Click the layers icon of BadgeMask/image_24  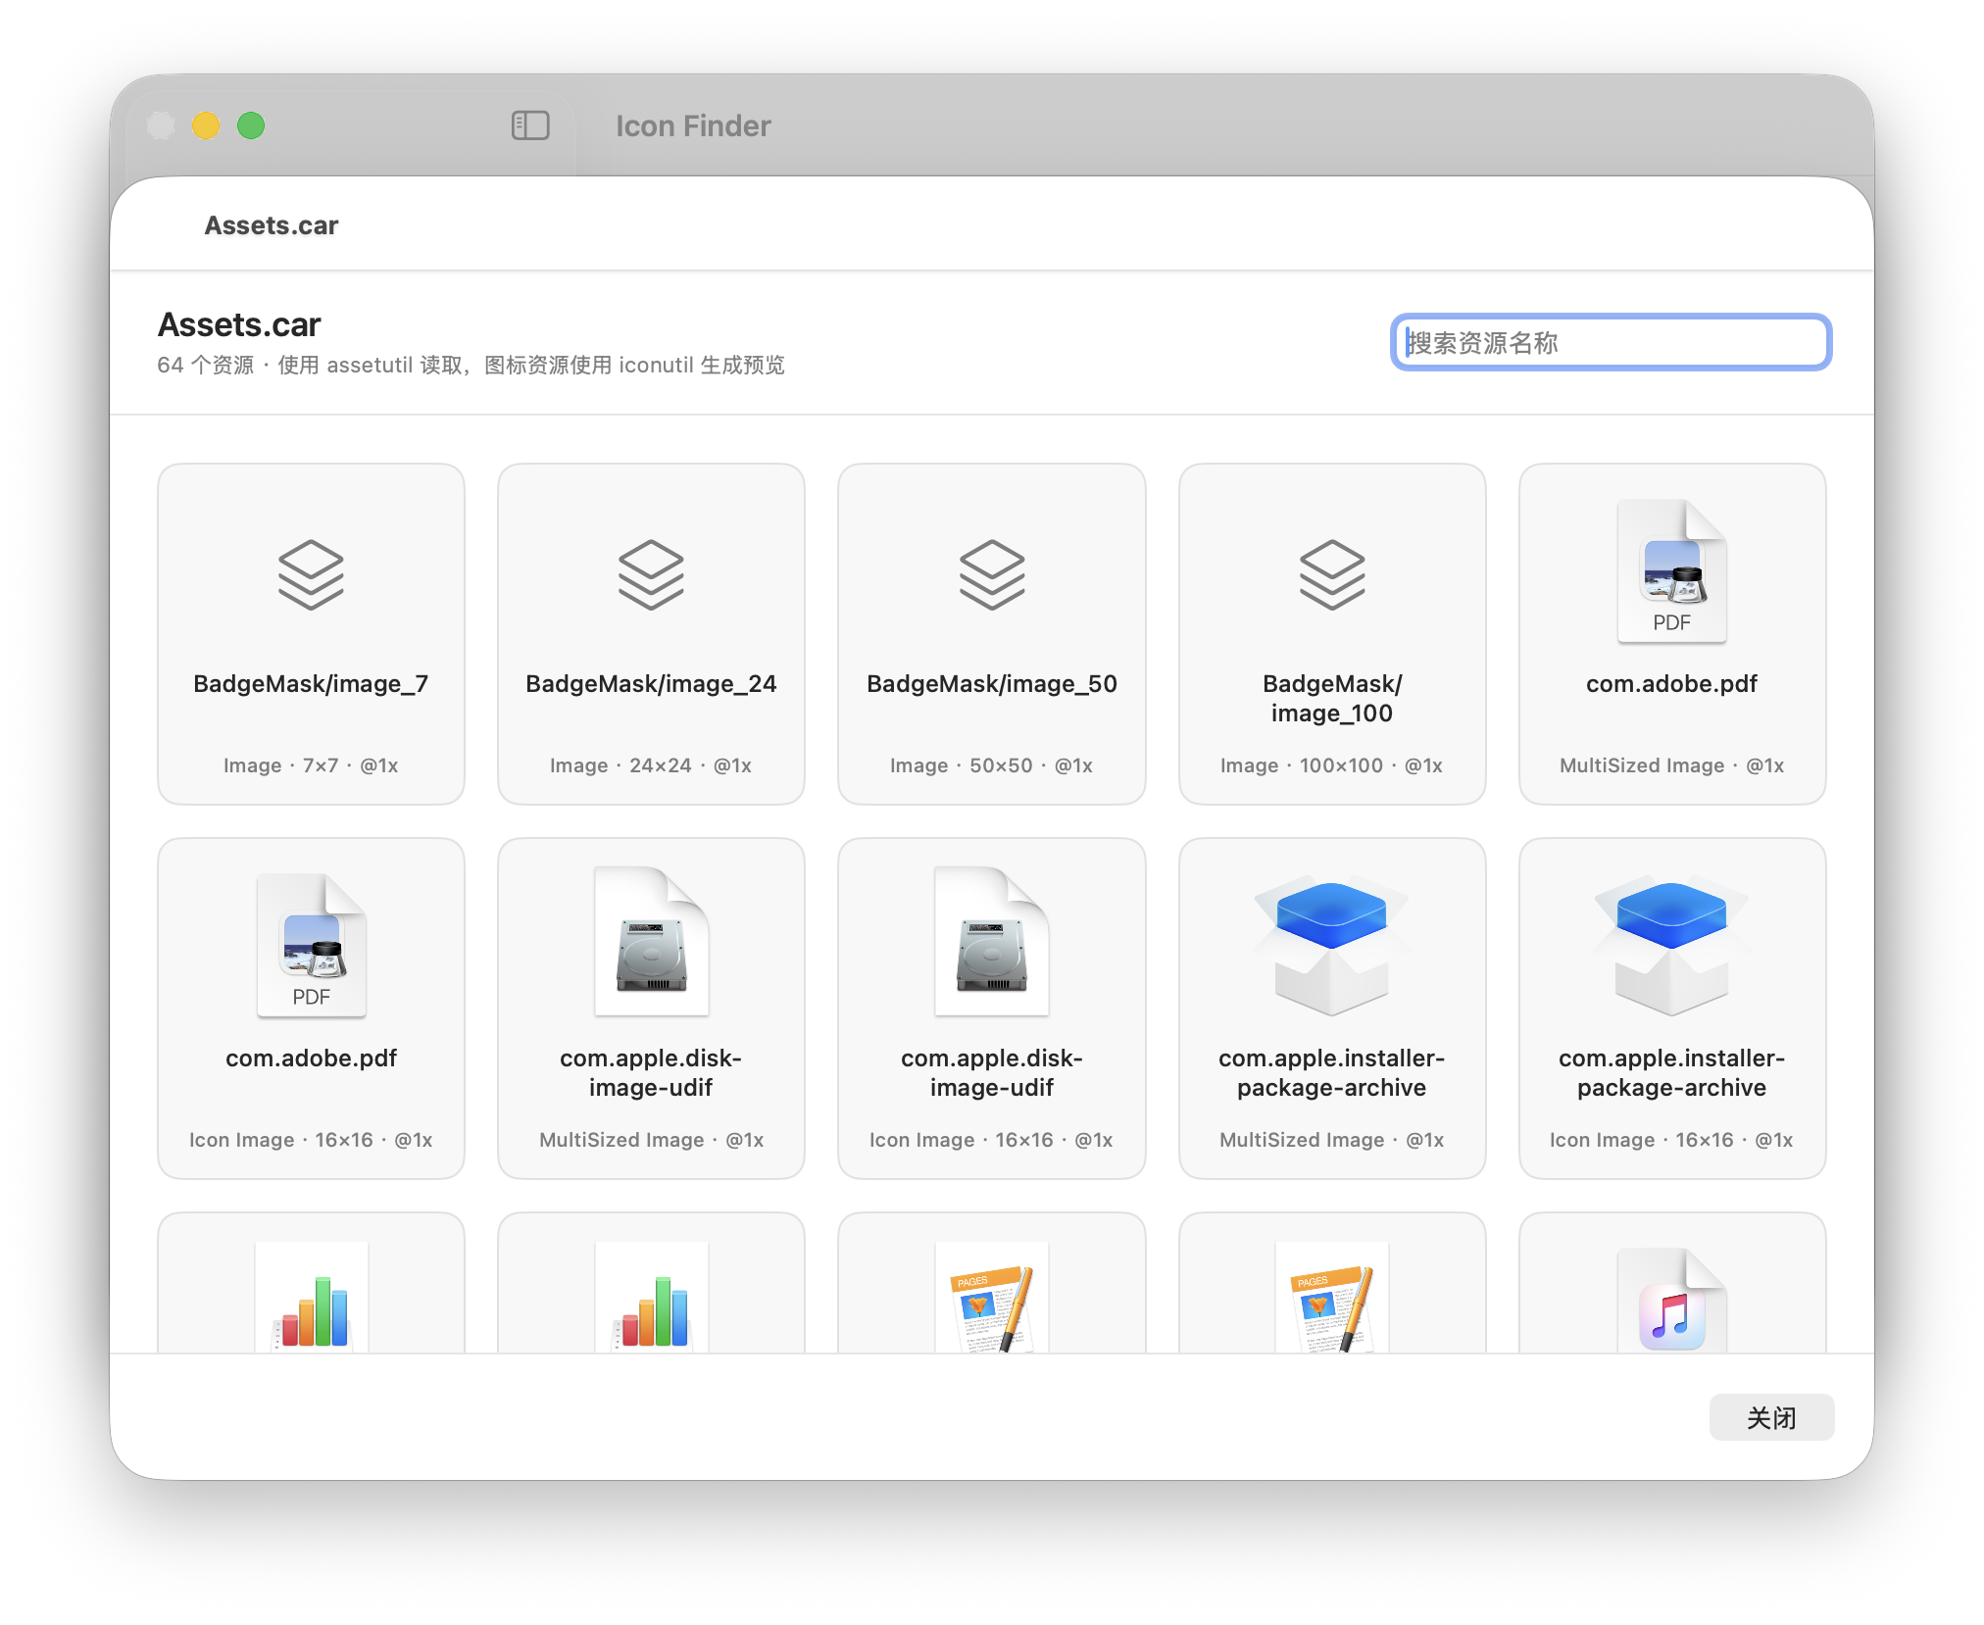click(651, 574)
